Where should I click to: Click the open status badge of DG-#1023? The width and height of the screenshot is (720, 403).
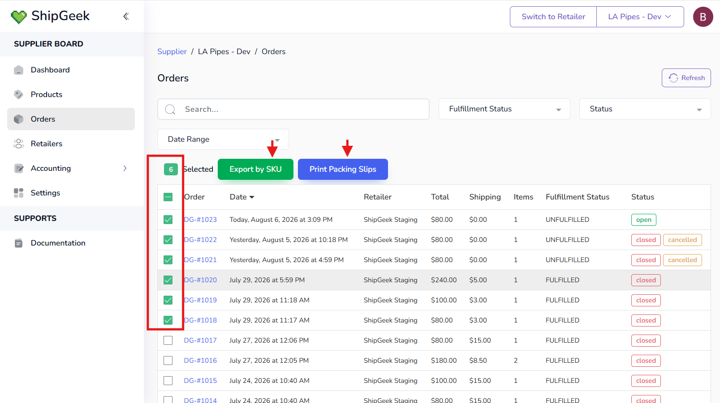644,220
